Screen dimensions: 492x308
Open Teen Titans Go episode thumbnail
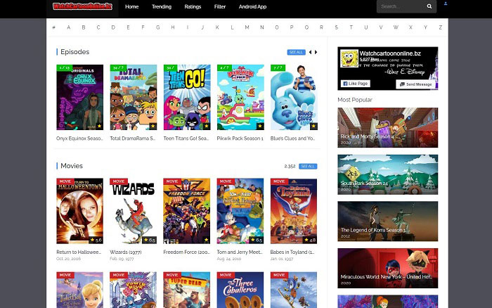click(187, 98)
